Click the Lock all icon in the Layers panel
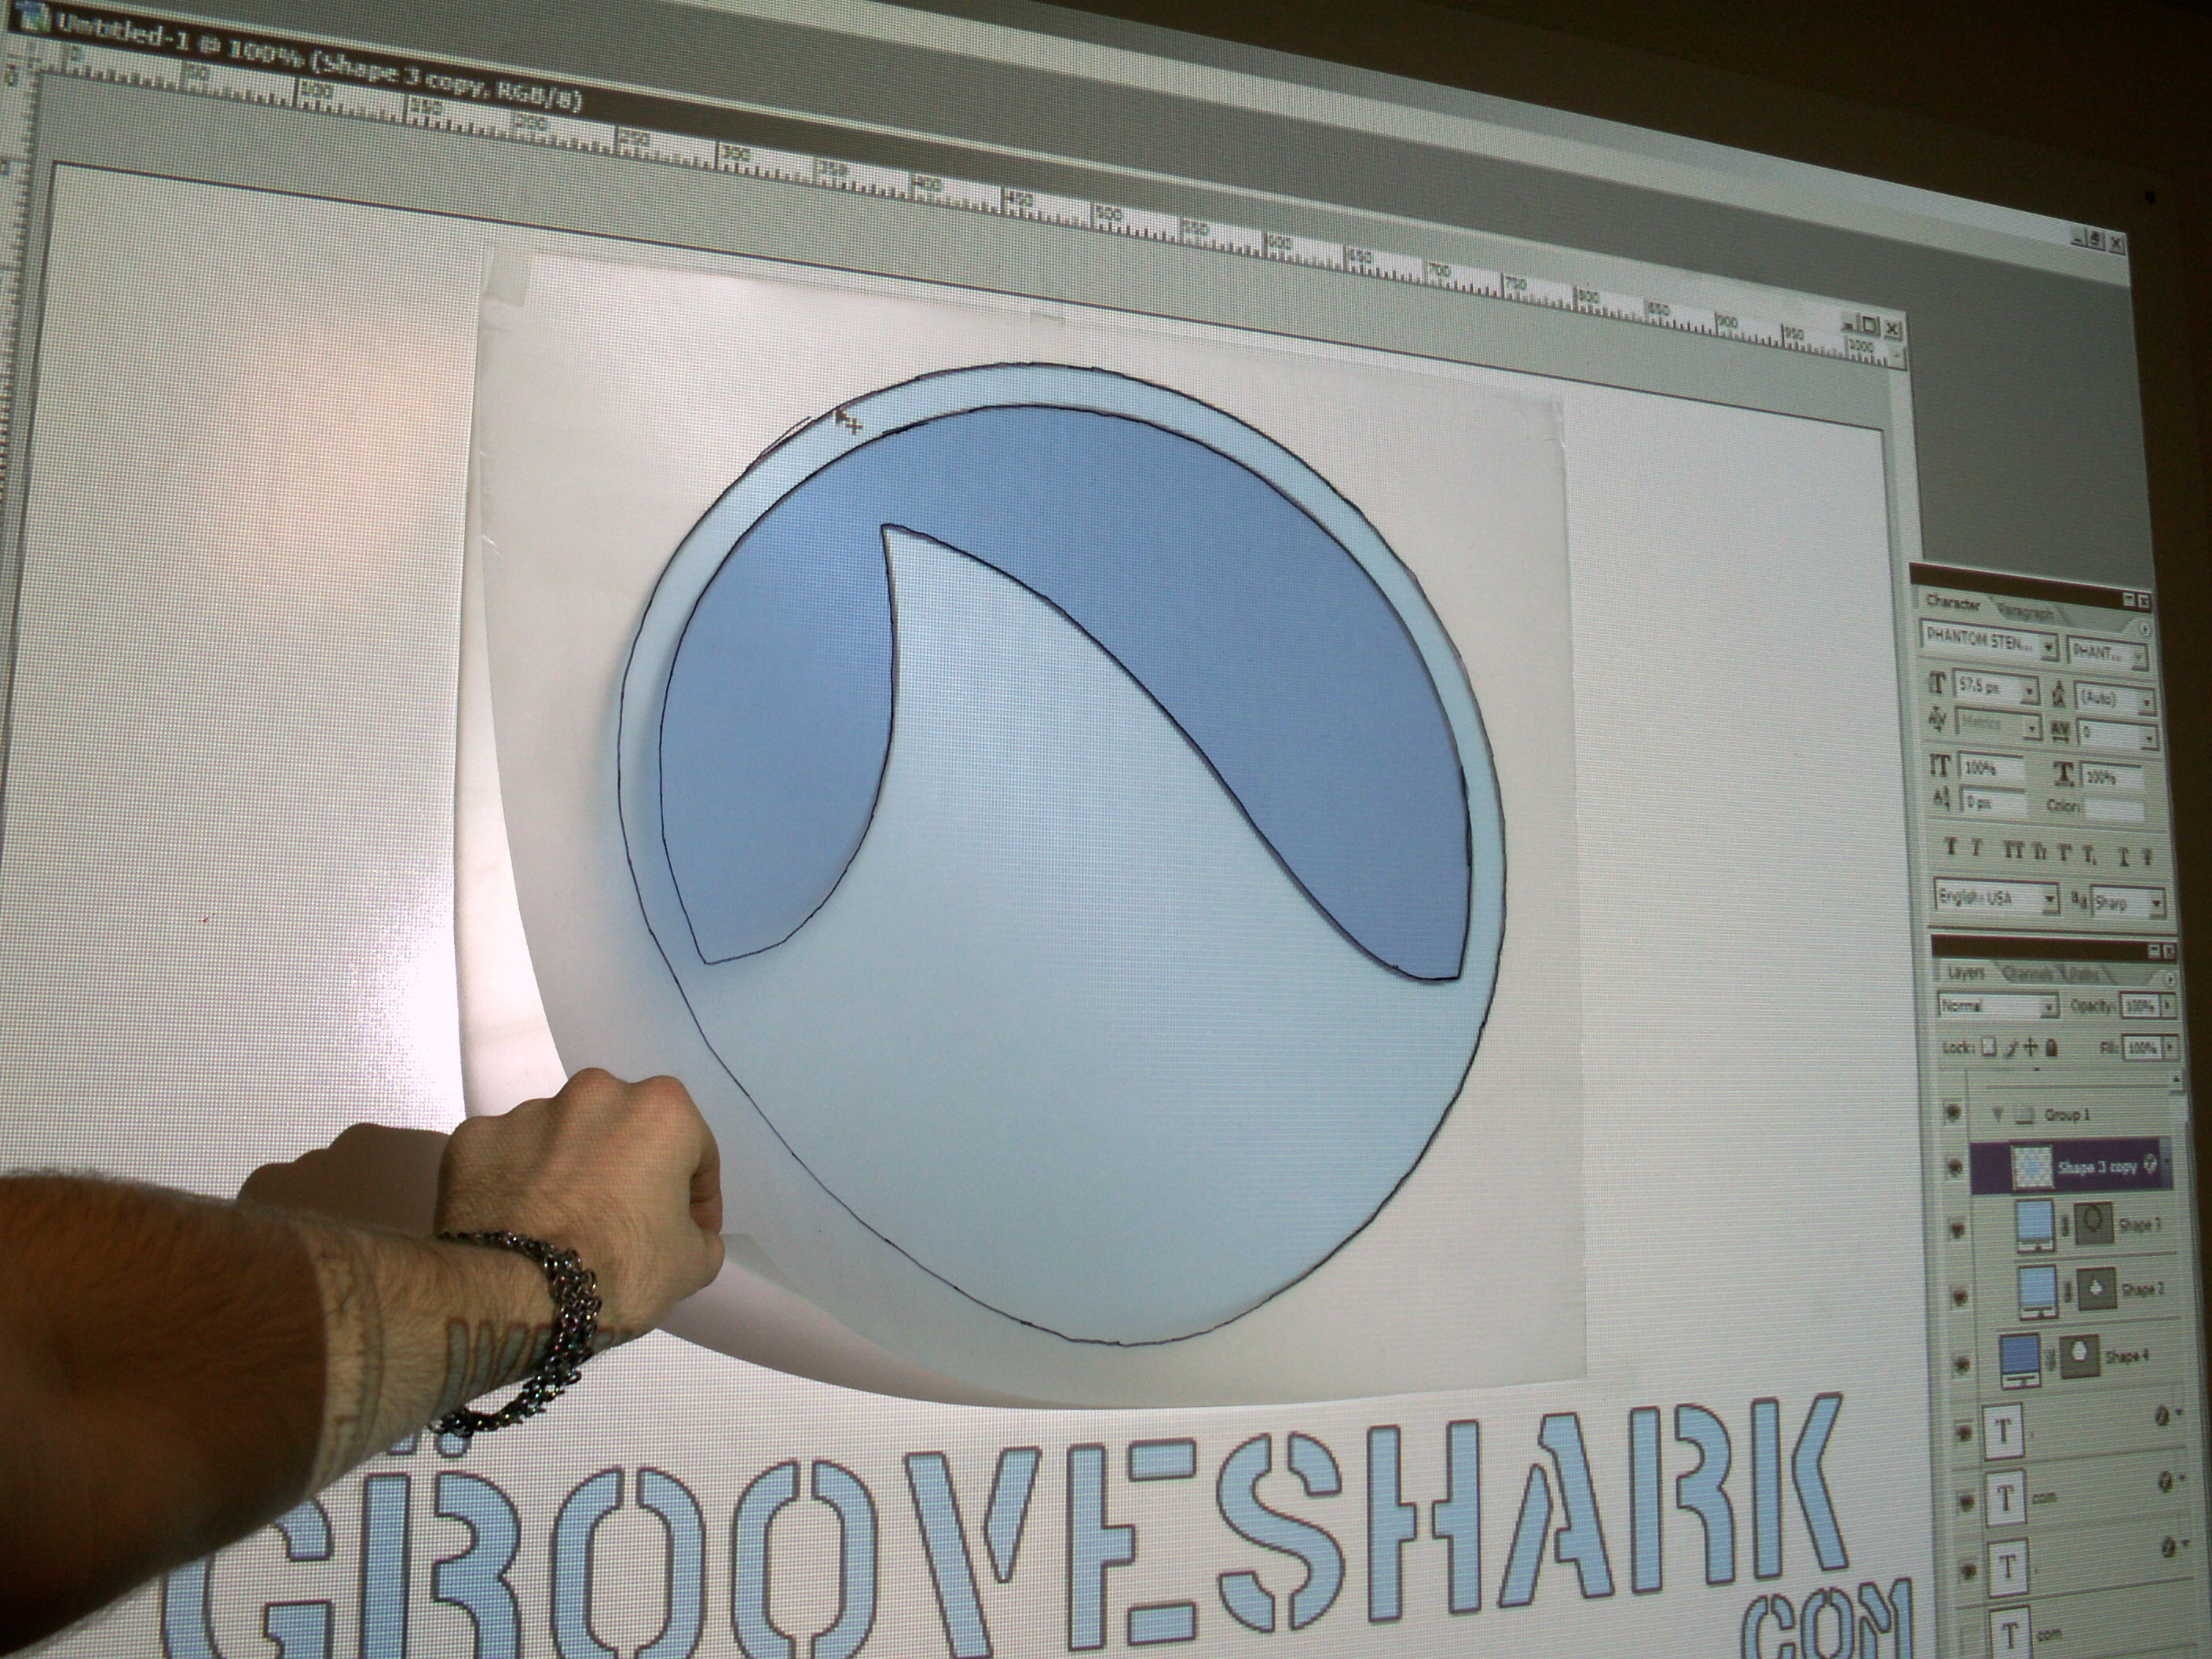 coord(2050,1049)
